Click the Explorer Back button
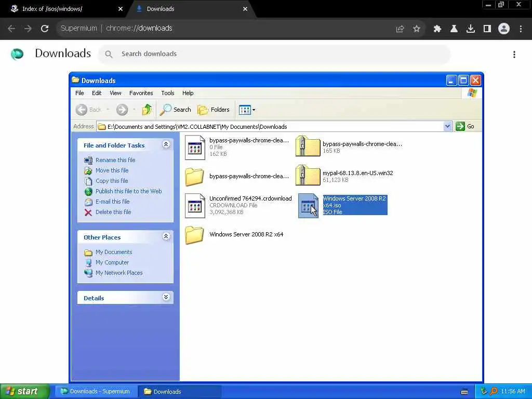The height and width of the screenshot is (399, 532). point(88,110)
